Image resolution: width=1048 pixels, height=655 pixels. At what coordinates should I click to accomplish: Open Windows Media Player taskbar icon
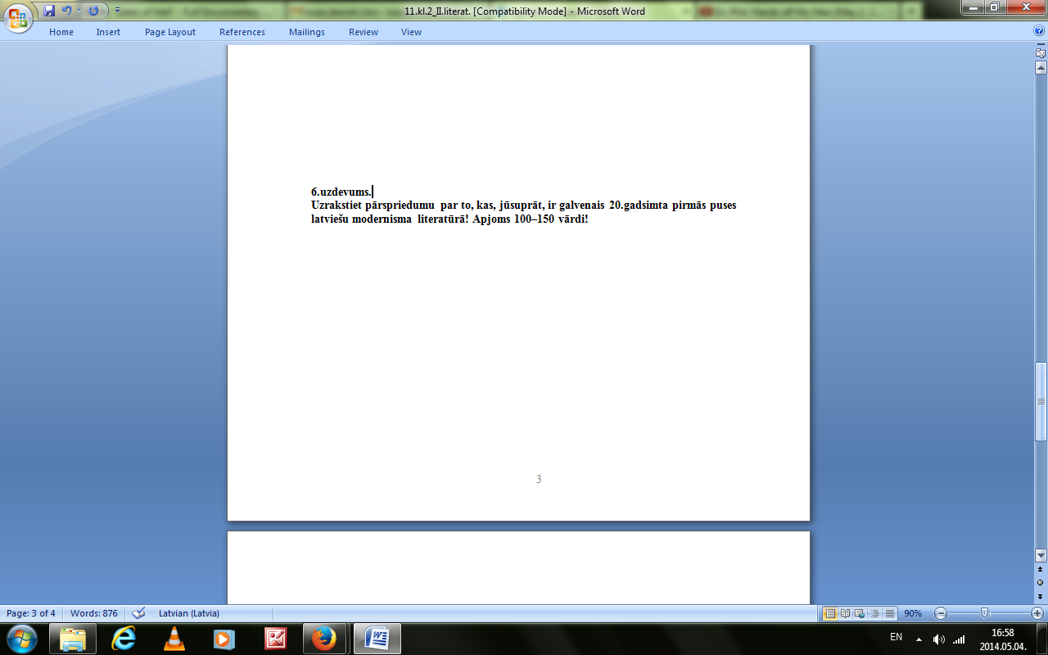[x=224, y=639]
